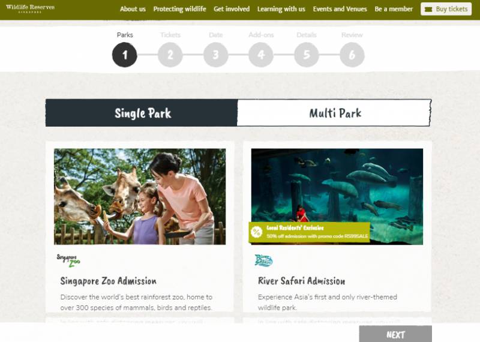
Task: Go to step 3 Date circle
Action: click(216, 55)
